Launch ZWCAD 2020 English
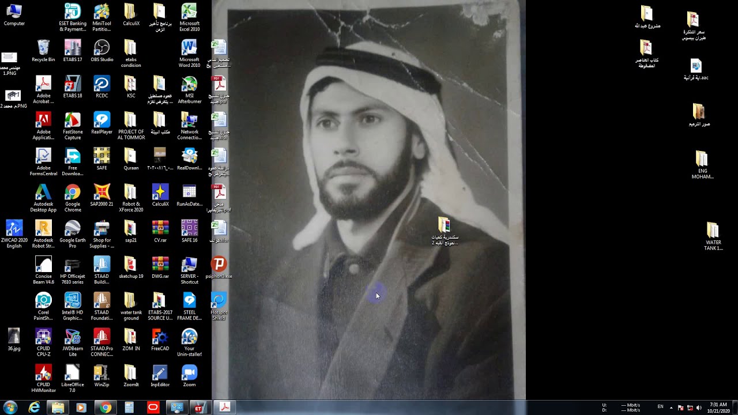 tap(14, 235)
